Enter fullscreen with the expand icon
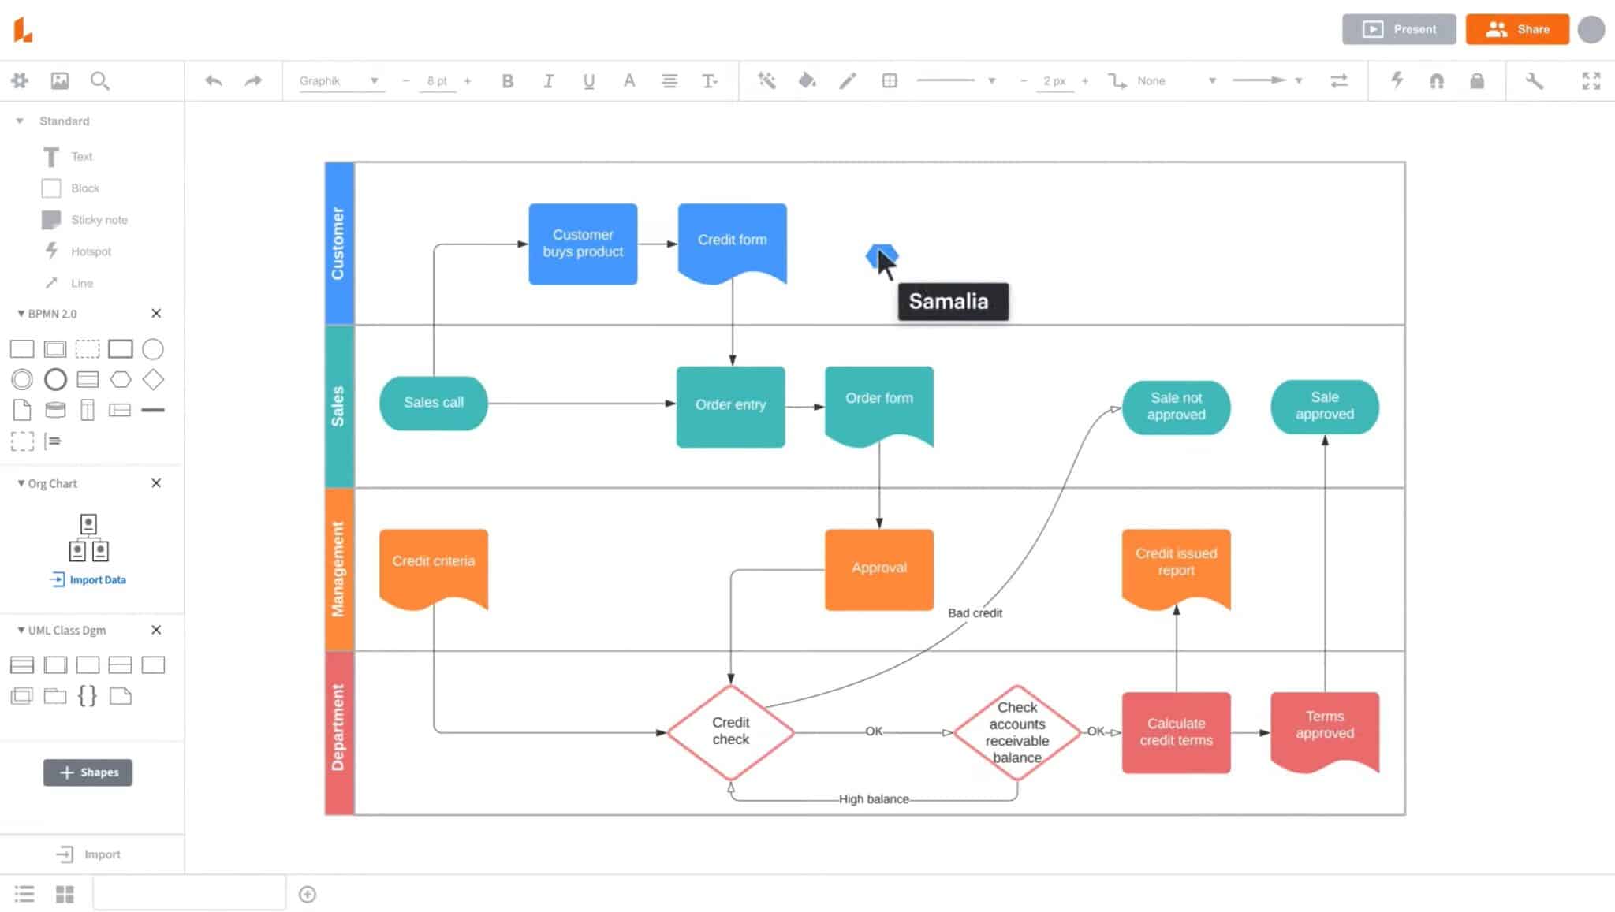Viewport: 1615px width, 912px height. (x=1592, y=80)
